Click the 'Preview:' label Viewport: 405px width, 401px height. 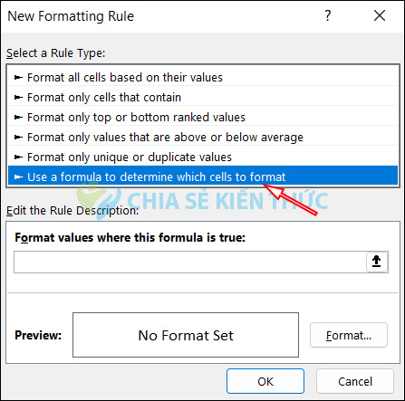(x=38, y=335)
